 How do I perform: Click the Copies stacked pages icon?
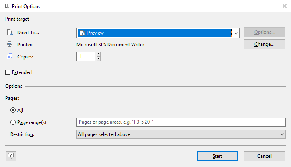(x=10, y=56)
